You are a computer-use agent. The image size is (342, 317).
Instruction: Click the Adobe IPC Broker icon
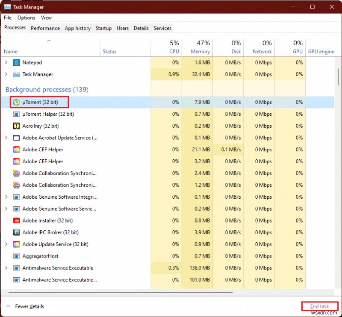pos(16,232)
